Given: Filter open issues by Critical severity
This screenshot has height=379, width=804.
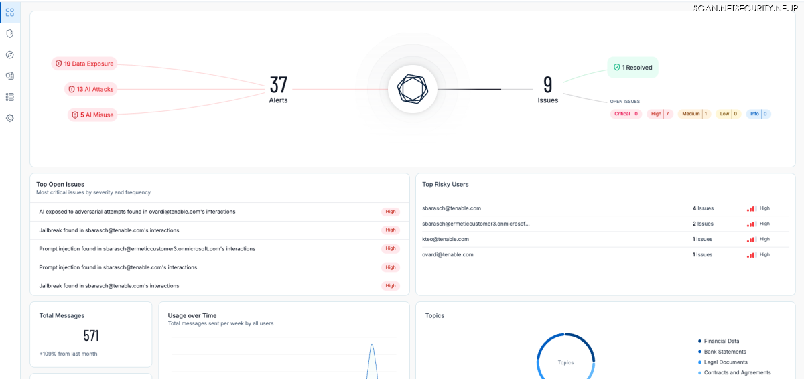Looking at the screenshot, I should tap(626, 114).
